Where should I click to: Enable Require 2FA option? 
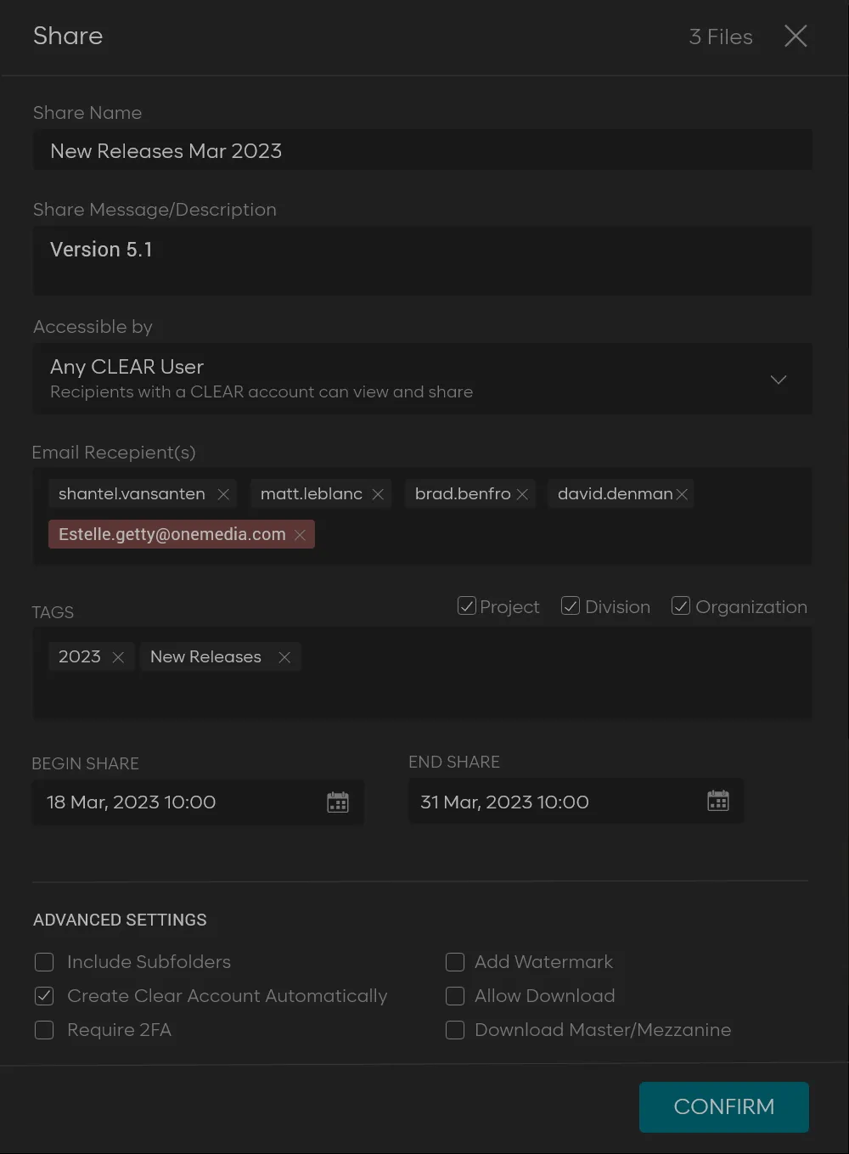[44, 1030]
